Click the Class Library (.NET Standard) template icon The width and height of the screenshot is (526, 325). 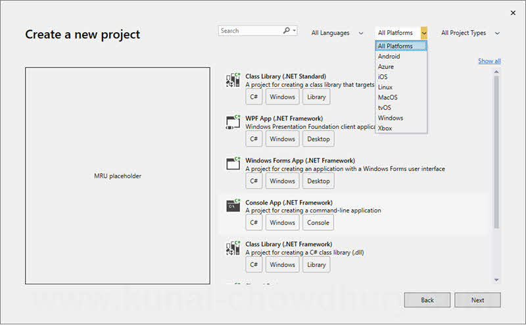[233, 80]
